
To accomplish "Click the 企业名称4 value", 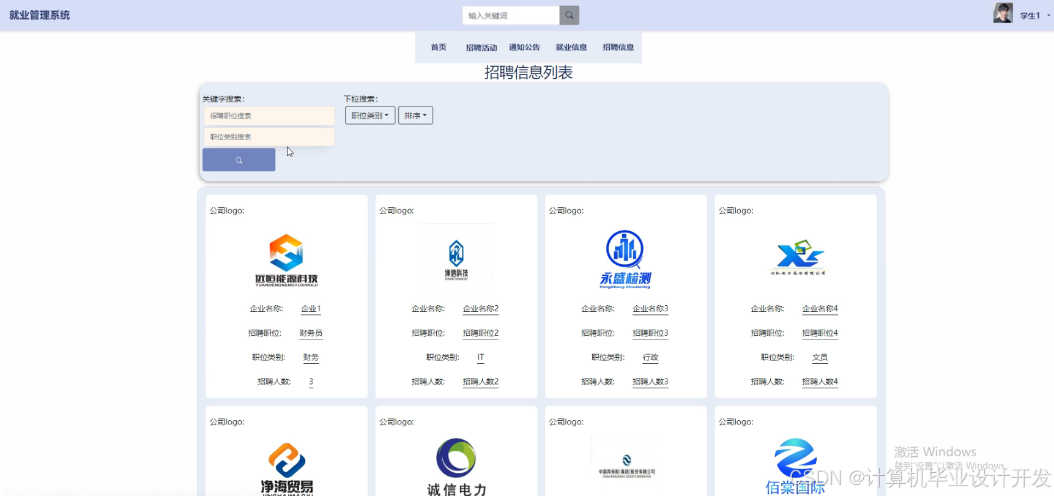I will (820, 309).
